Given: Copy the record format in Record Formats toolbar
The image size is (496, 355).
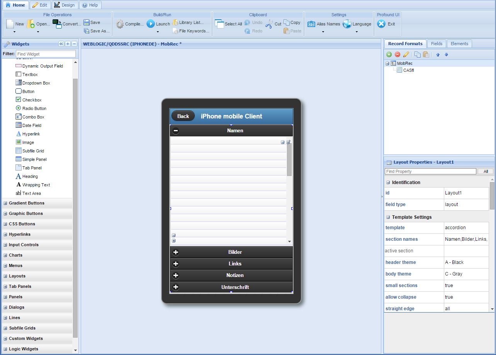Looking at the screenshot, I should pos(418,55).
